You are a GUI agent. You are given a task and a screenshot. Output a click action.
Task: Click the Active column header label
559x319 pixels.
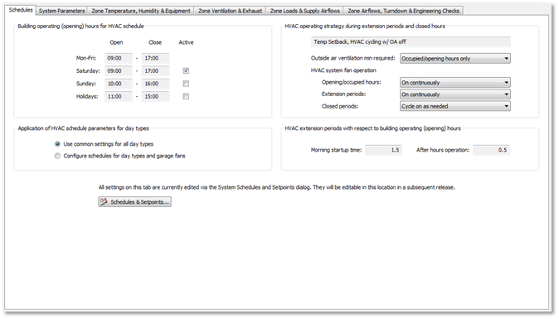pyautogui.click(x=186, y=42)
